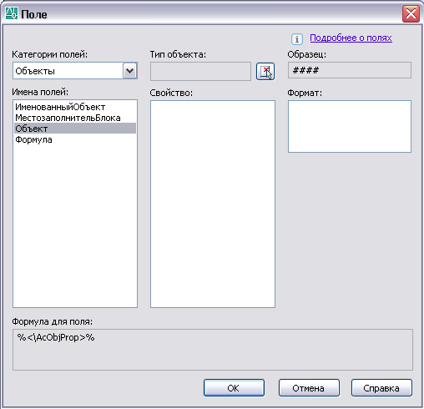Click the Select object button
Screen dimensions: 424x409
point(265,72)
